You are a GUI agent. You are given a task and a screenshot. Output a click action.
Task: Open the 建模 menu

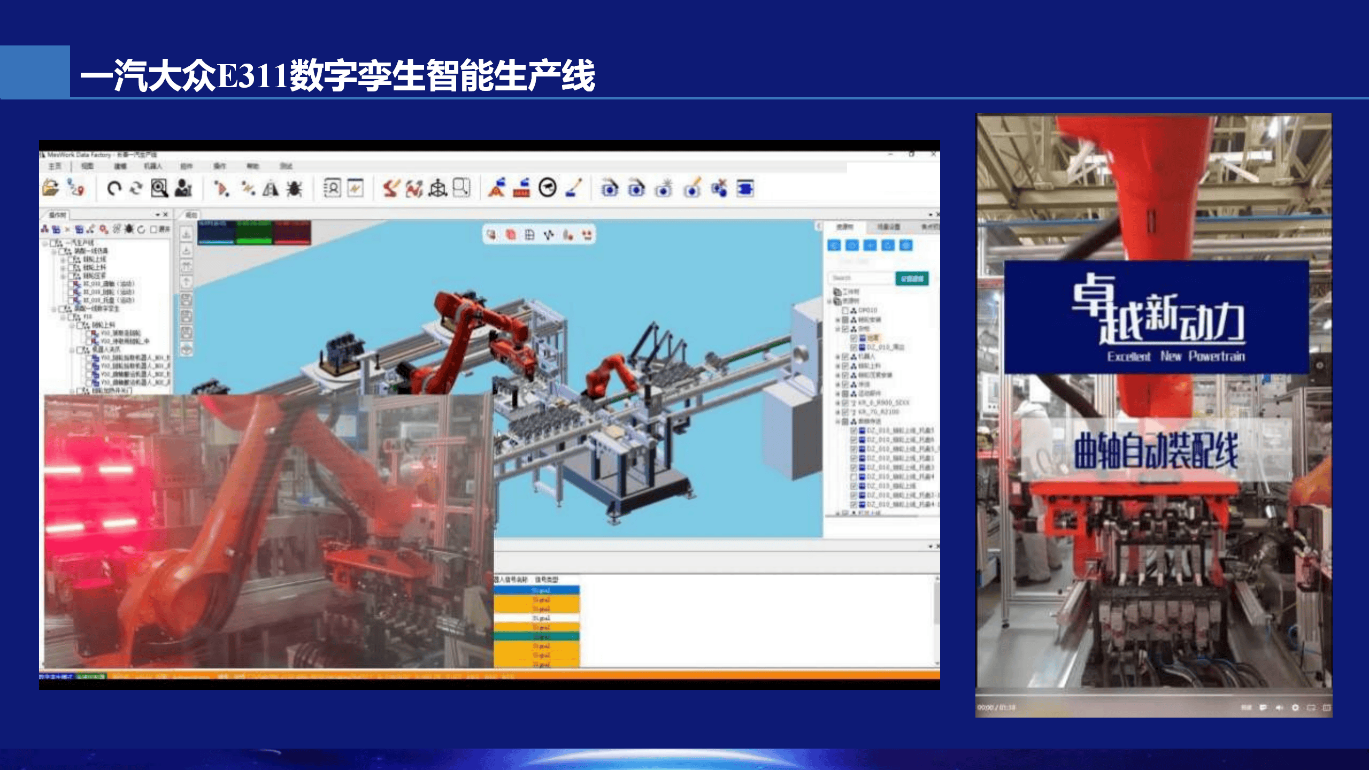(x=120, y=166)
